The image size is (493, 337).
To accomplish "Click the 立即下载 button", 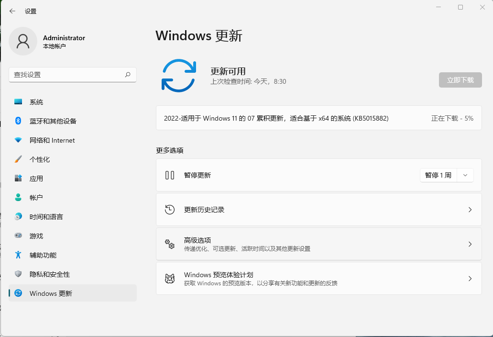I will 460,80.
